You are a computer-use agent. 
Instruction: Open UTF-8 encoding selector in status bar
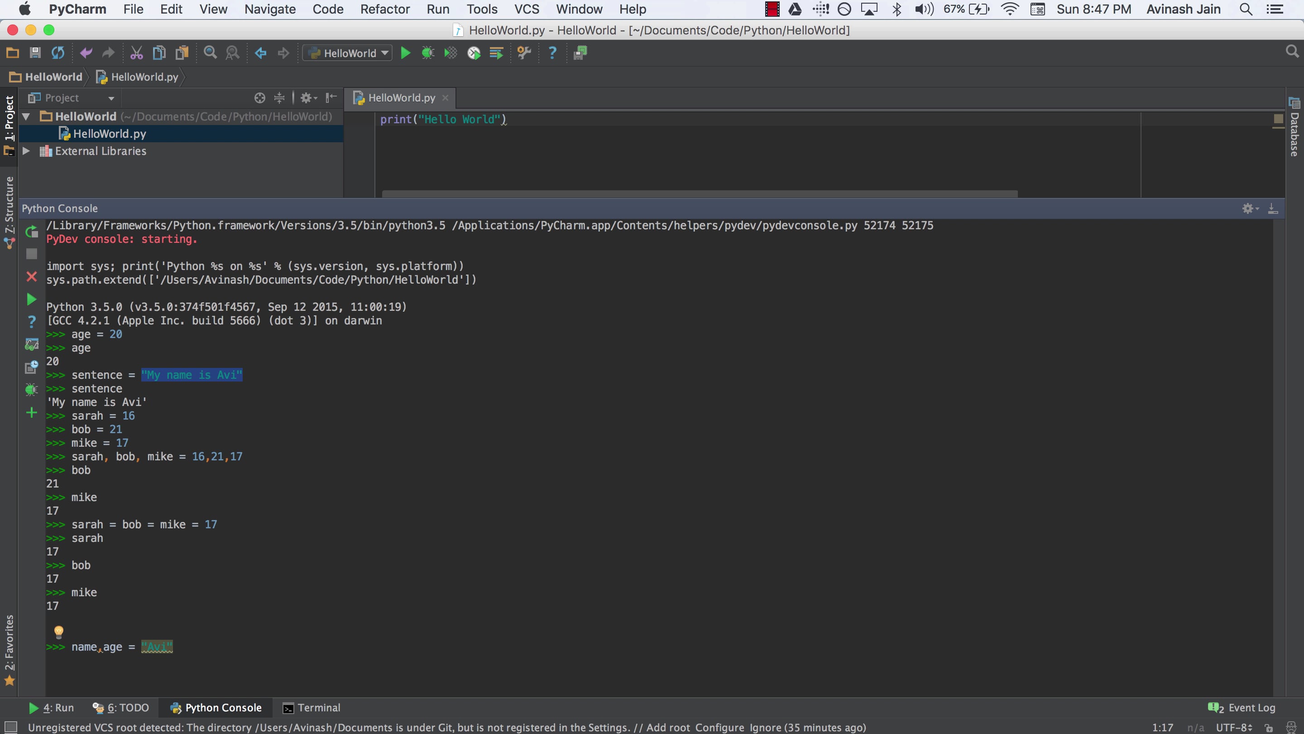pos(1234,727)
